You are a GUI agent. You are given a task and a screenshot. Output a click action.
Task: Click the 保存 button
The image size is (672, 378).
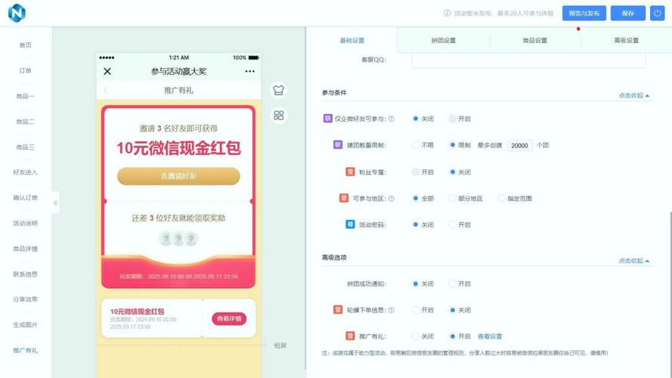628,14
